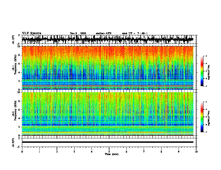221x170 pixels.
Task: Click time axis tick label "2"
Action: coord(57,152)
